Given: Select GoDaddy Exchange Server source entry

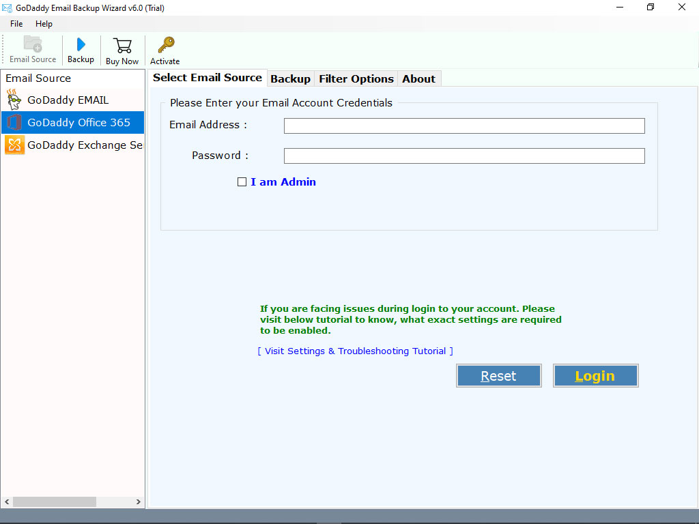Looking at the screenshot, I should (72, 145).
